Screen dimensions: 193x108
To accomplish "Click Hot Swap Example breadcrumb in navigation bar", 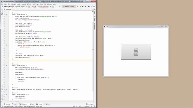I will tap(8, 7).
